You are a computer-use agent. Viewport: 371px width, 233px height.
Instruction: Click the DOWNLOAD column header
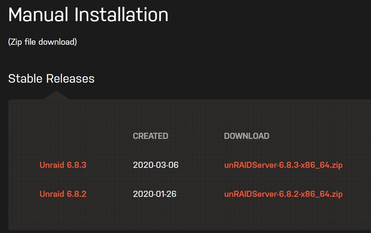pyautogui.click(x=246, y=136)
